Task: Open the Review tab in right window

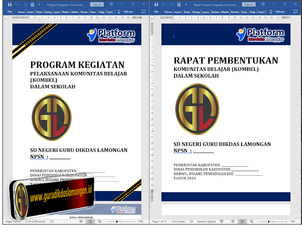Action: [x=235, y=12]
